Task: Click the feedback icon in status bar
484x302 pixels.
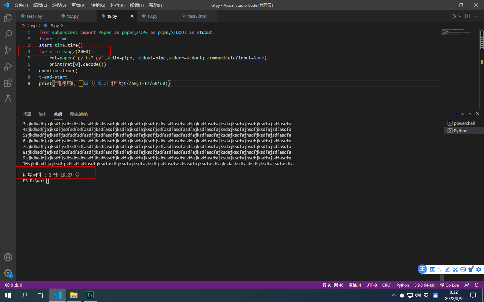Action: [x=467, y=285]
